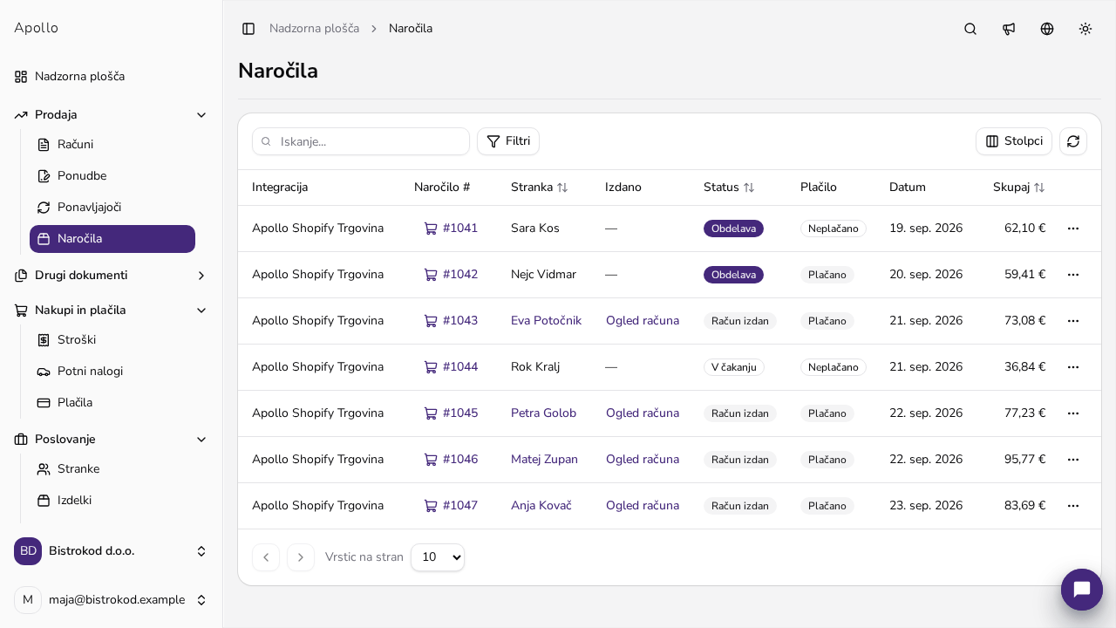Open row actions for order #1041

click(1073, 229)
